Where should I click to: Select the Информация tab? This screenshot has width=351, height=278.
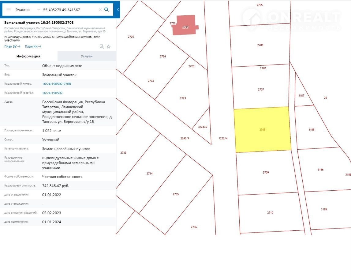coord(28,56)
